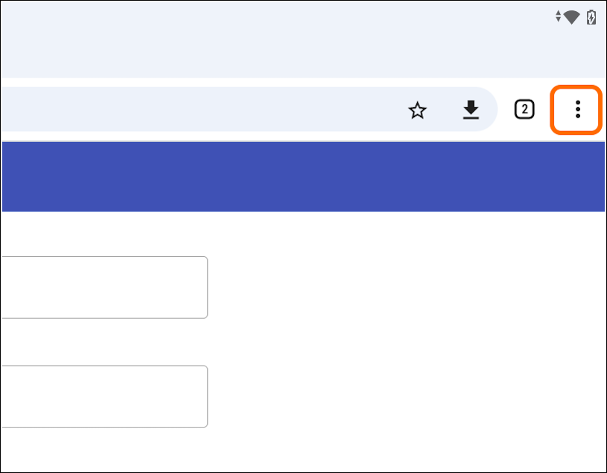Open the three-dot overflow menu
Viewport: 607px width, 473px height.
pyautogui.click(x=577, y=110)
